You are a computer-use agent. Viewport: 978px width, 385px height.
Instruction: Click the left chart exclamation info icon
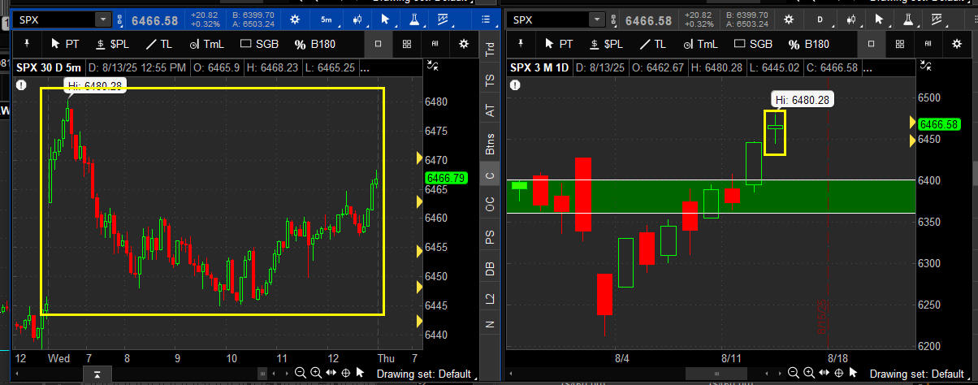click(21, 84)
